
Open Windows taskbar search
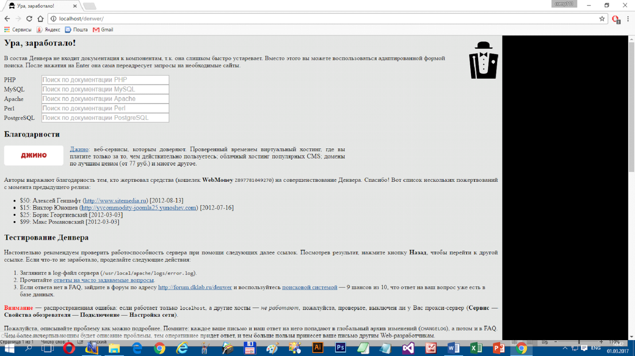click(x=29, y=348)
